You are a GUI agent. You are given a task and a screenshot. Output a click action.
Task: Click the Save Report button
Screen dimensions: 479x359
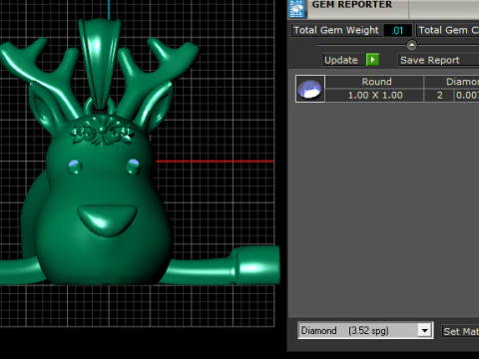coord(438,60)
